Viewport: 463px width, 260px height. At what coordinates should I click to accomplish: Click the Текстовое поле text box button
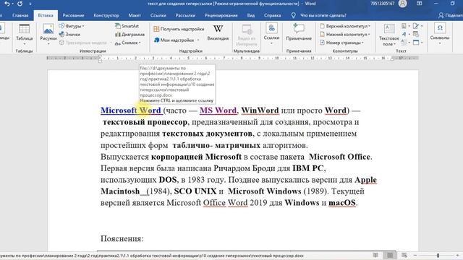pos(389,35)
